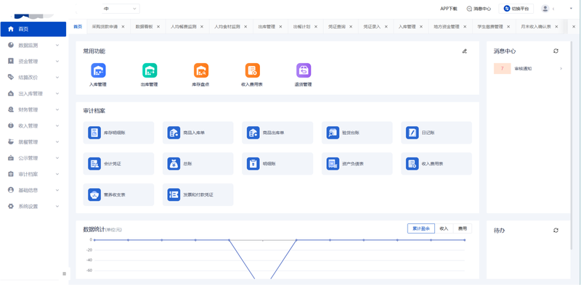Select the 收入 chart option
The image size is (581, 285).
[444, 228]
